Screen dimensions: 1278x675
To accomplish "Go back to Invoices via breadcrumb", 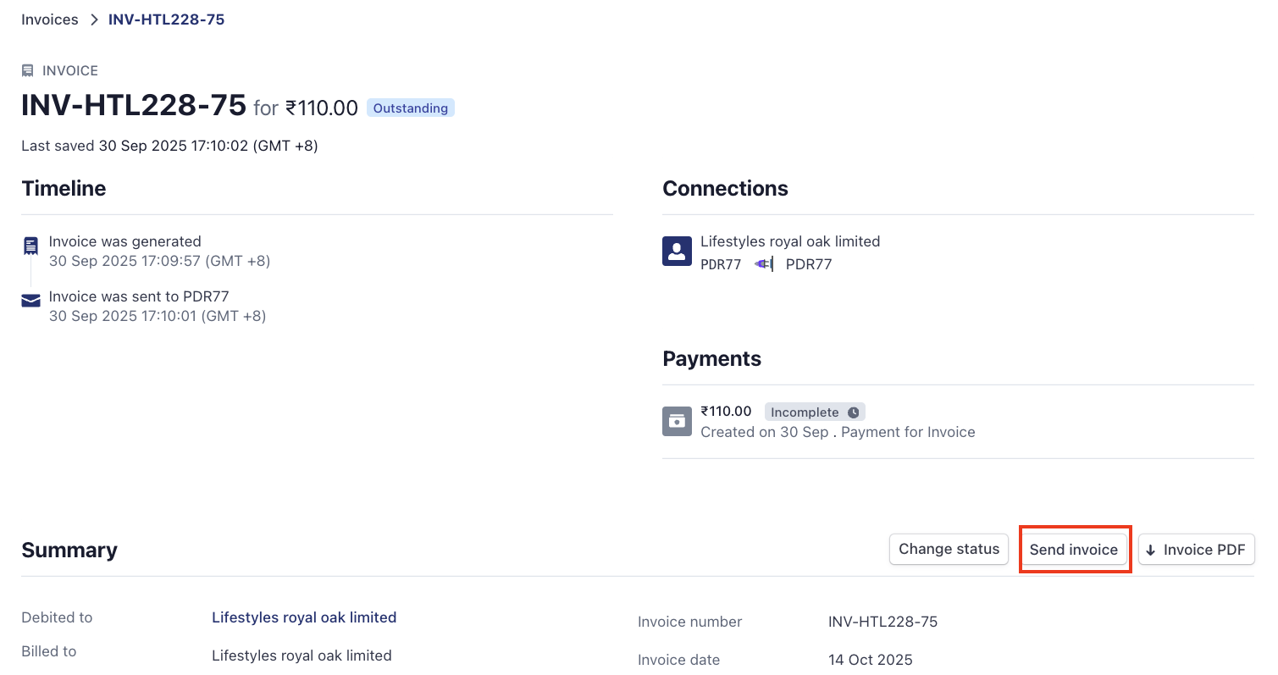I will (x=50, y=19).
